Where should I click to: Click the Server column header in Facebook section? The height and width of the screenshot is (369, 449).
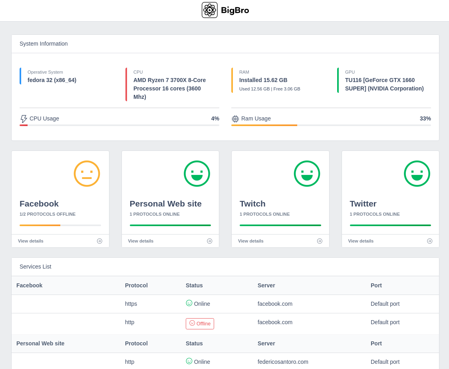[266, 285]
